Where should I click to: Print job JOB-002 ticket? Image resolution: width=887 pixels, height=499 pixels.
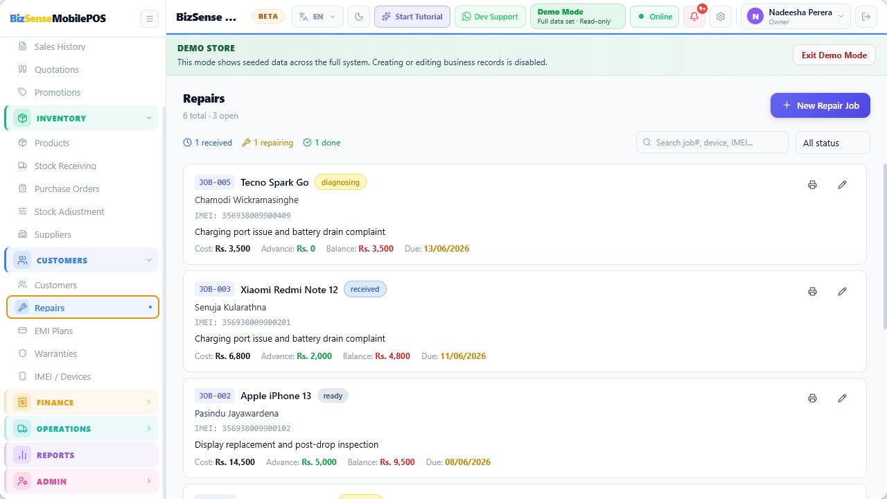[812, 399]
